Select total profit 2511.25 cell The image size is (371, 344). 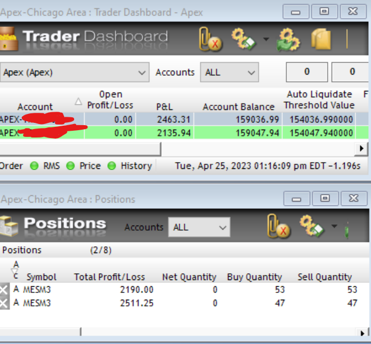pos(137,303)
